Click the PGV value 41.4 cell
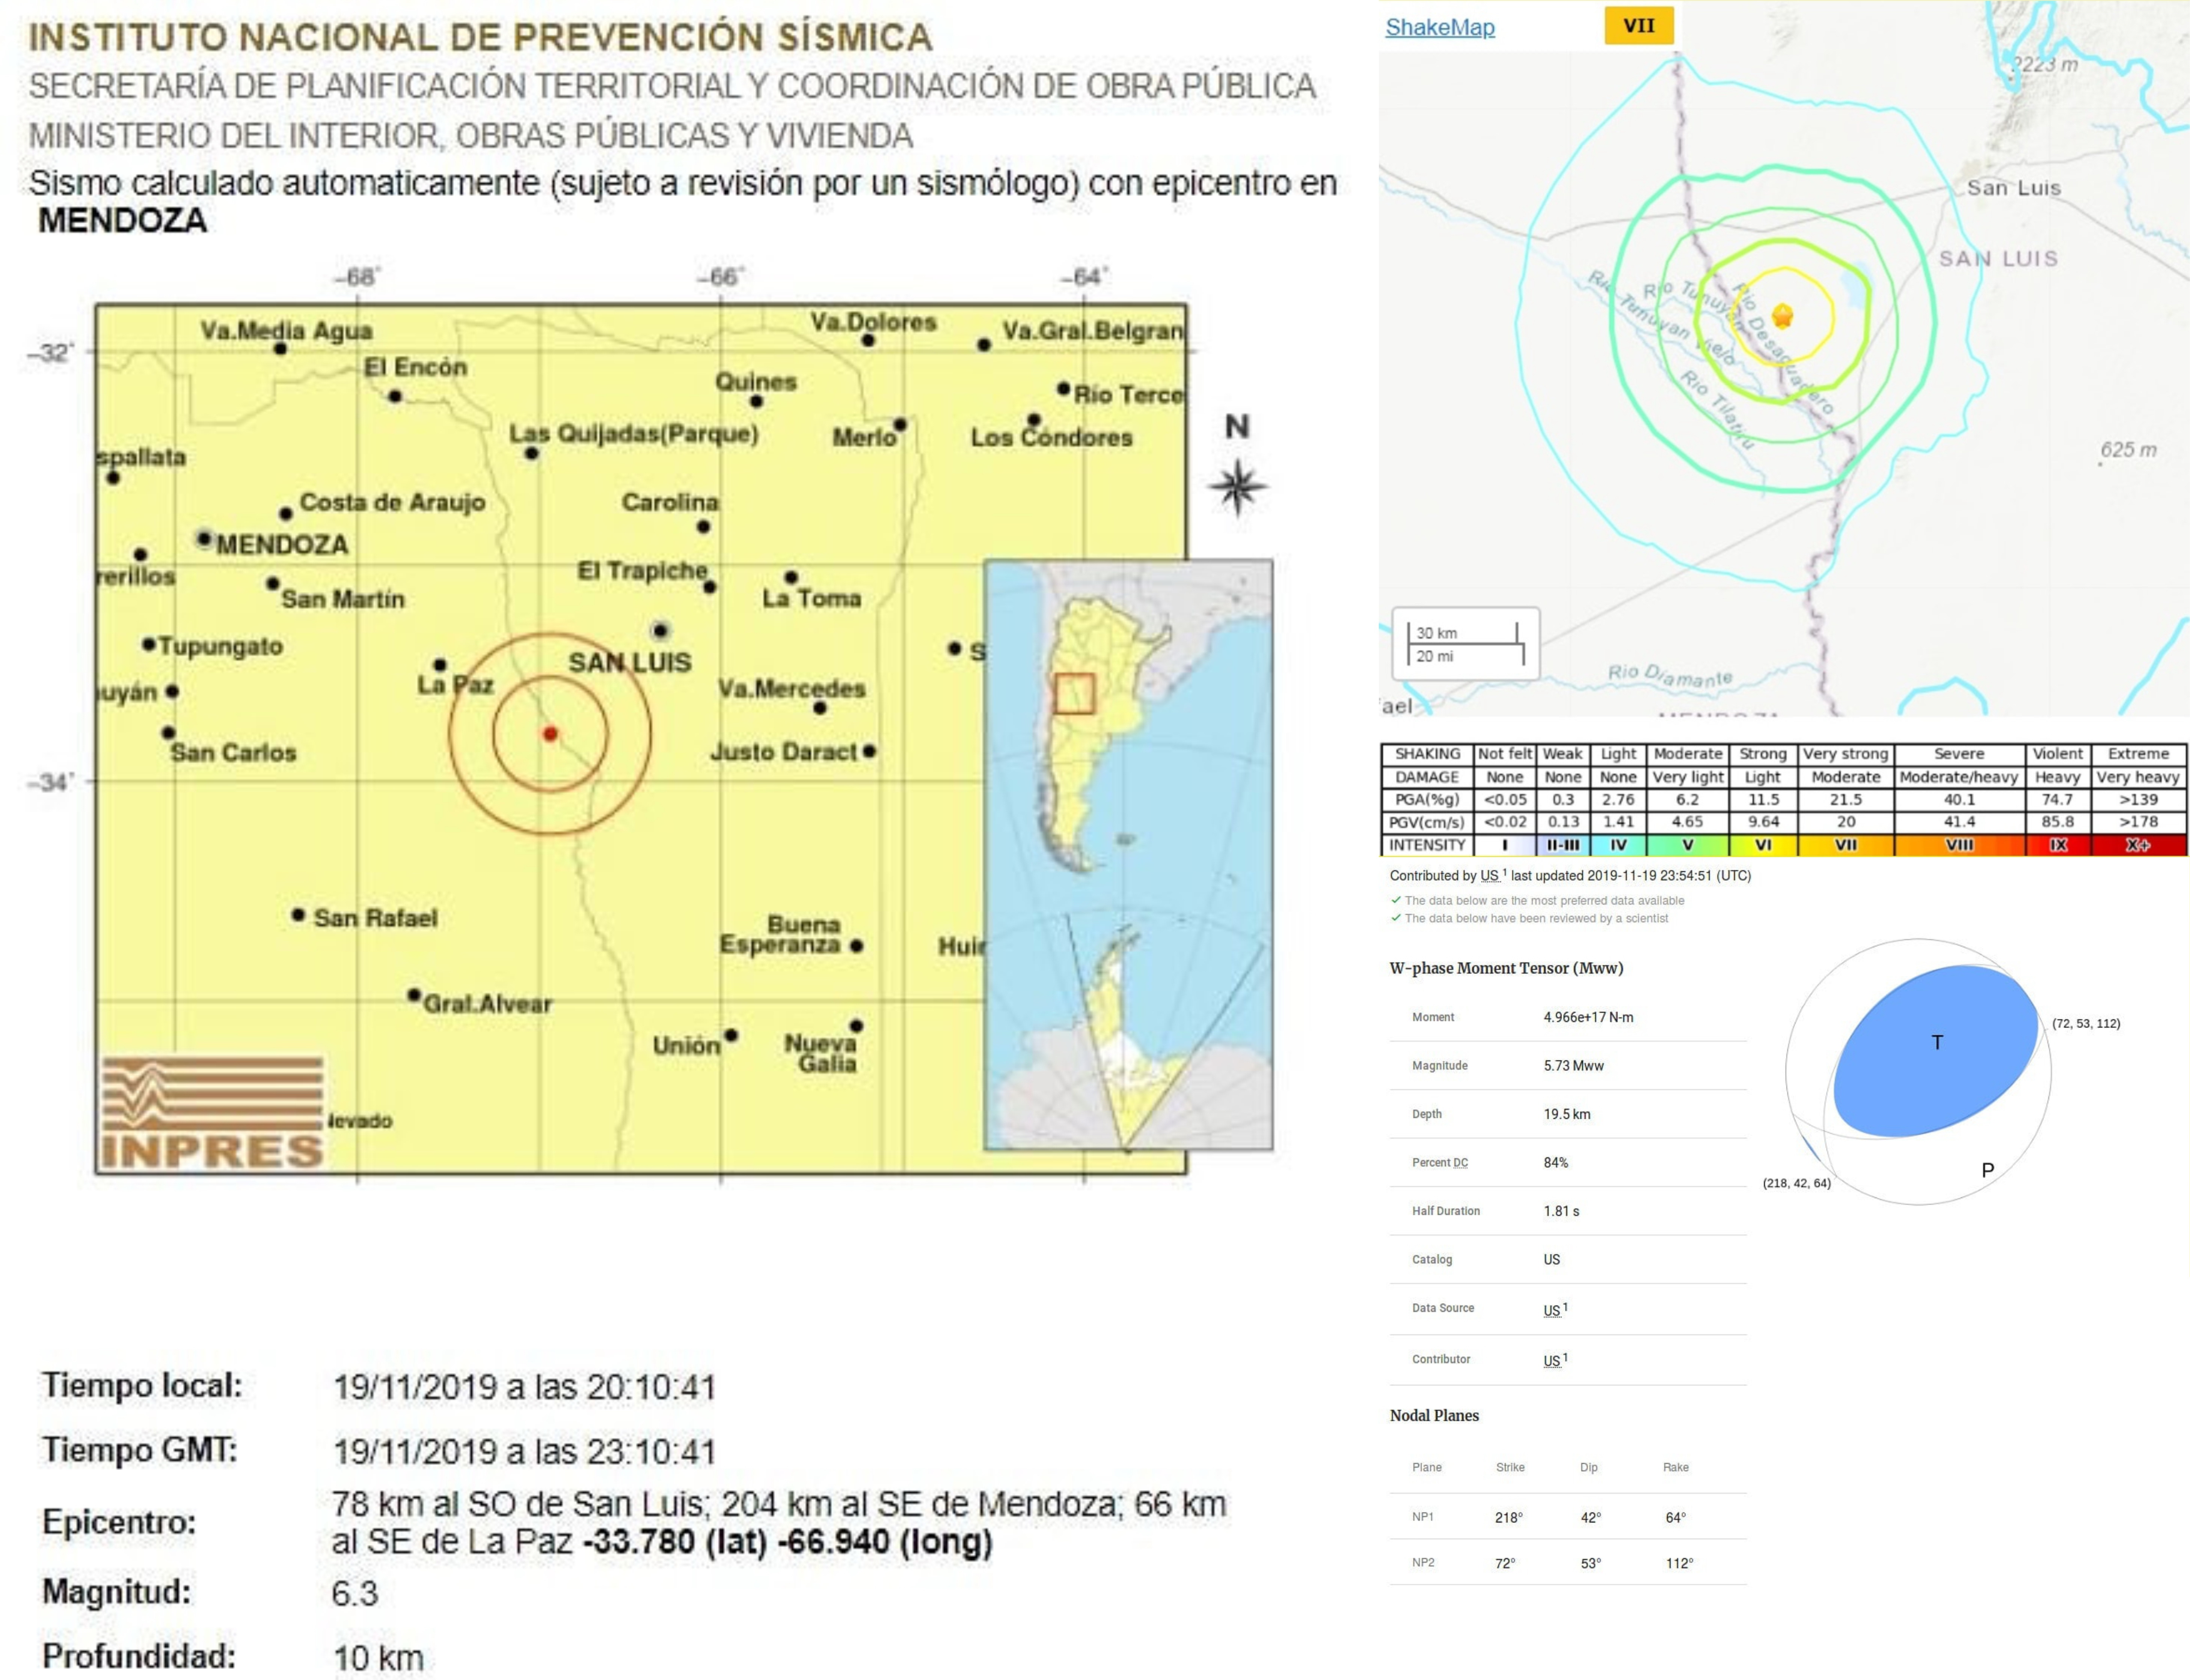Screen dimensions: 2190x1680 [x=1960, y=822]
